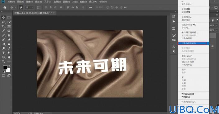Close the document tab

[x=54, y=13]
